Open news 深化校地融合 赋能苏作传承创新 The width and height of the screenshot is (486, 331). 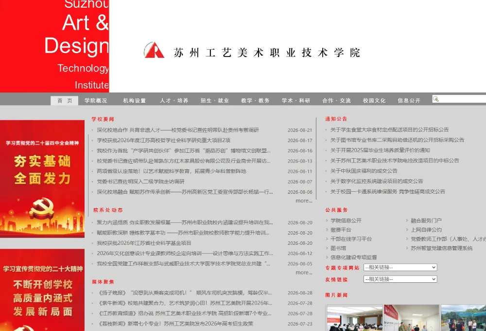(x=185, y=192)
